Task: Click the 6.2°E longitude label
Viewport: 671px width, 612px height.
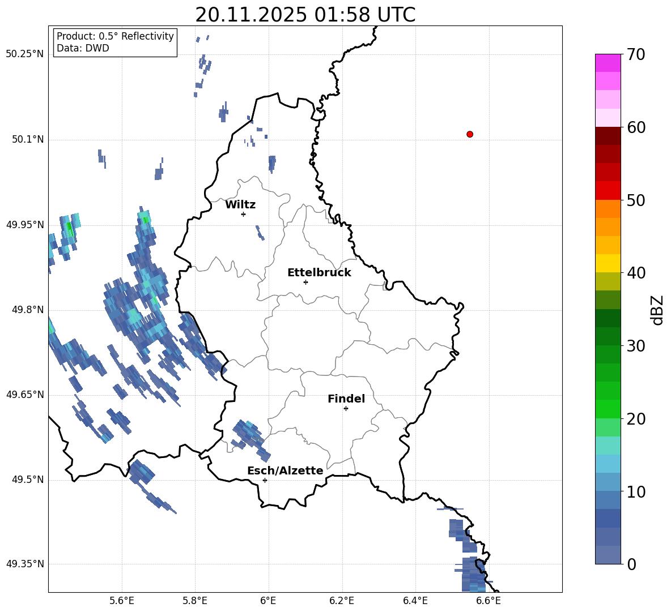Action: (x=342, y=601)
